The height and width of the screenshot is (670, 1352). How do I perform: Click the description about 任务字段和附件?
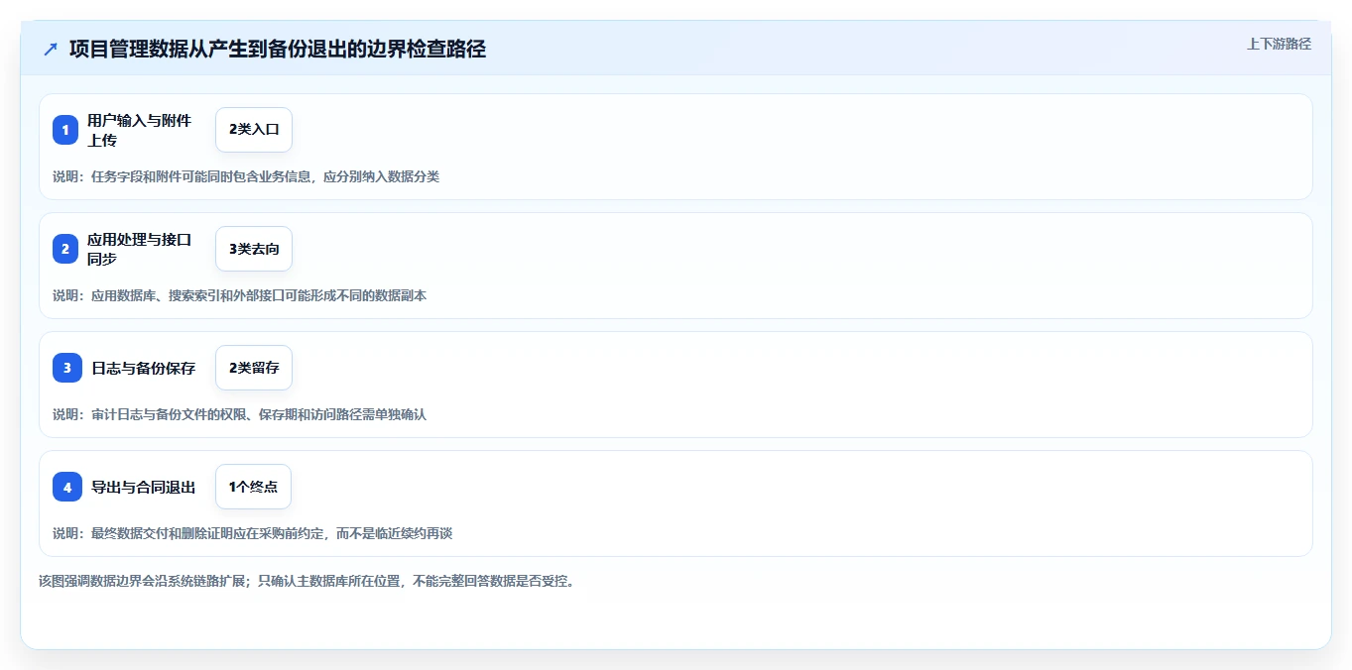click(246, 176)
